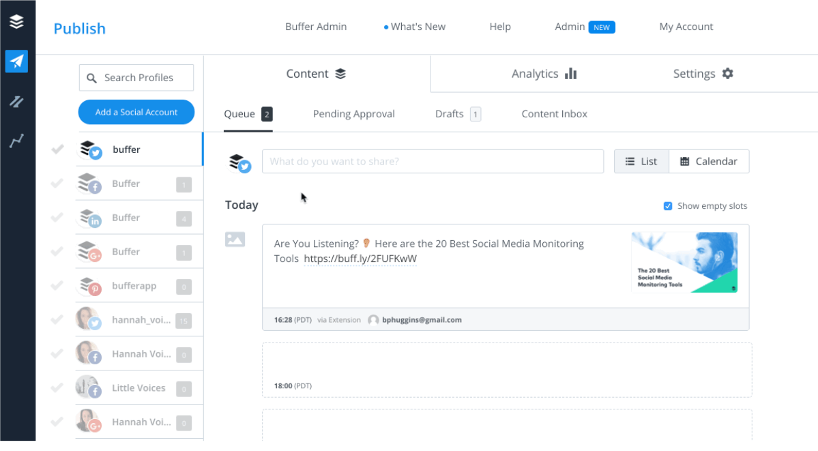Image resolution: width=818 pixels, height=451 pixels.
Task: Open the Reply icon in left sidebar
Action: pos(16,102)
